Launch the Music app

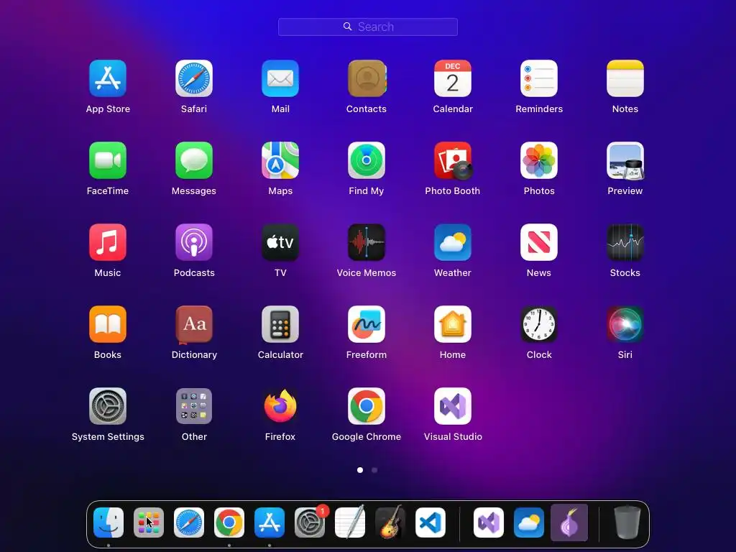(x=108, y=242)
